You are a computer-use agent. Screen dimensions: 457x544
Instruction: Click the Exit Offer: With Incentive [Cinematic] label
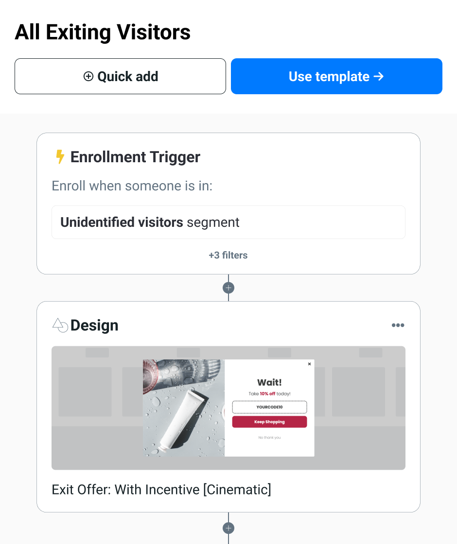click(161, 490)
